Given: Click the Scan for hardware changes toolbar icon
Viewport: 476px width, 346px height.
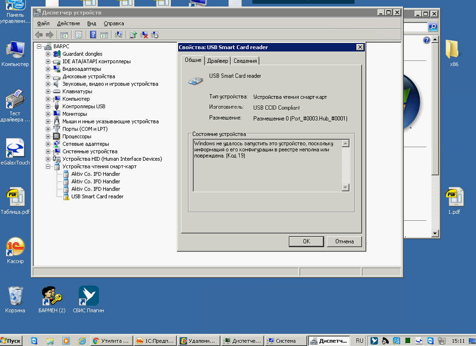Looking at the screenshot, I should click(119, 35).
